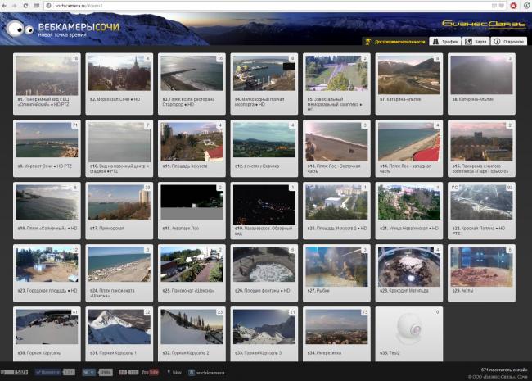This screenshot has width=532, height=381.
Task: Click the eyes logo of Вебкамеры Сочи
Action: [20, 29]
